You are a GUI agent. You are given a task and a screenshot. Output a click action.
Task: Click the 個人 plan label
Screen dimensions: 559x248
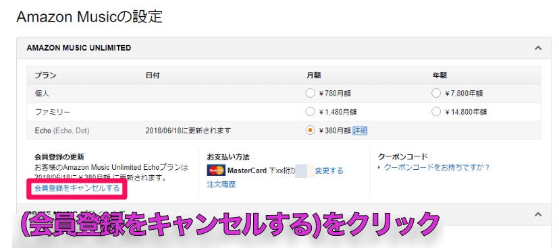[x=42, y=94]
